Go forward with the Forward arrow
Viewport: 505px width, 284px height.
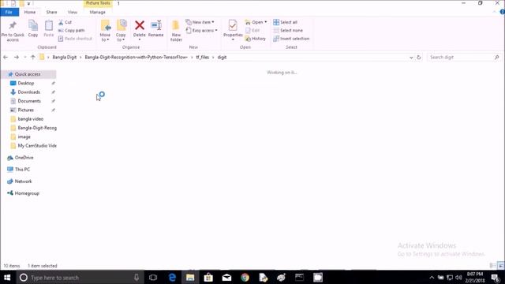click(17, 58)
